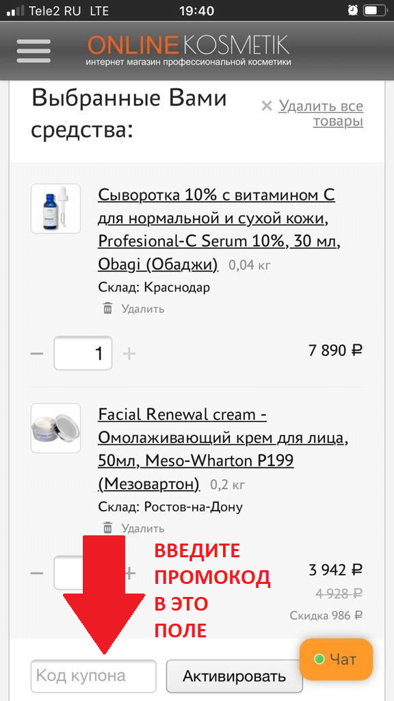This screenshot has width=394, height=701.
Task: Click the trash icon under the Meso-Wharton cream
Action: pos(107,528)
